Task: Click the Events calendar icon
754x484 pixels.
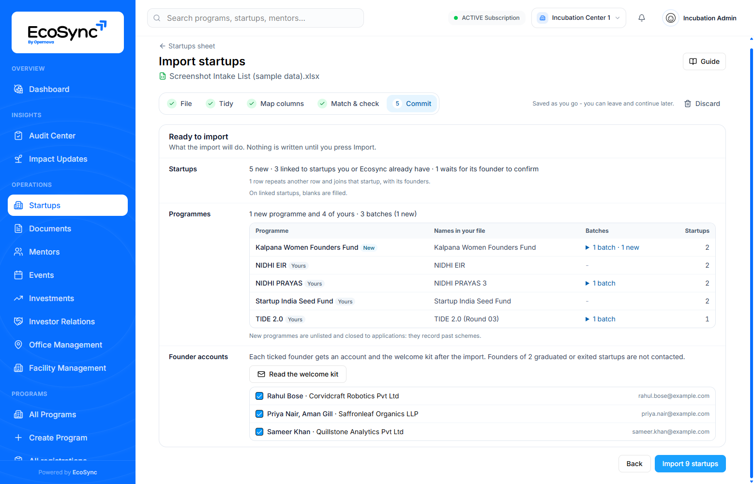Action: pos(18,275)
